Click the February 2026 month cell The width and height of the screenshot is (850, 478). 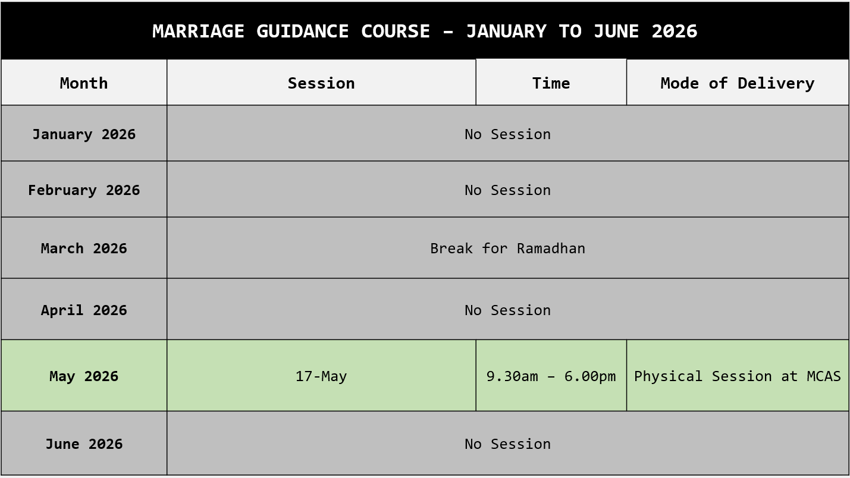coord(84,190)
